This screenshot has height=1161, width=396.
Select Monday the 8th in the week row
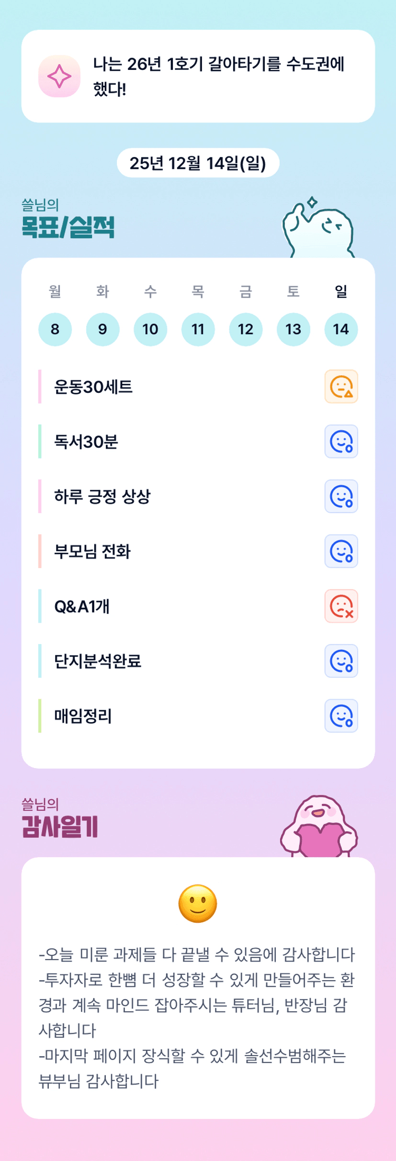click(55, 329)
